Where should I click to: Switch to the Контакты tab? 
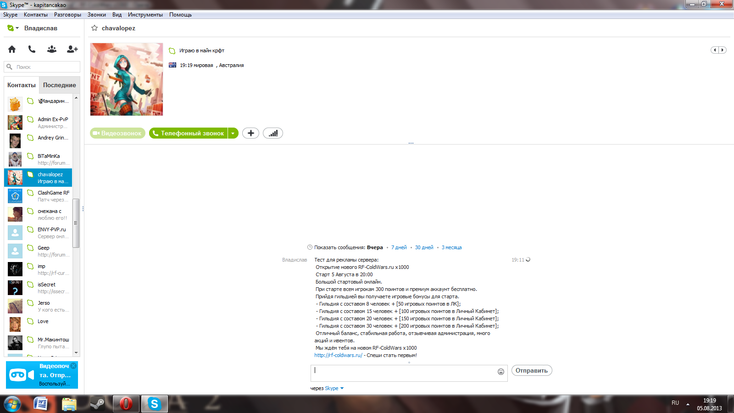pos(22,85)
